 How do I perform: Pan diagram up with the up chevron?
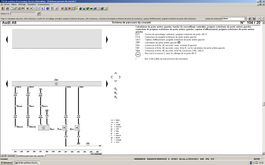point(116,73)
